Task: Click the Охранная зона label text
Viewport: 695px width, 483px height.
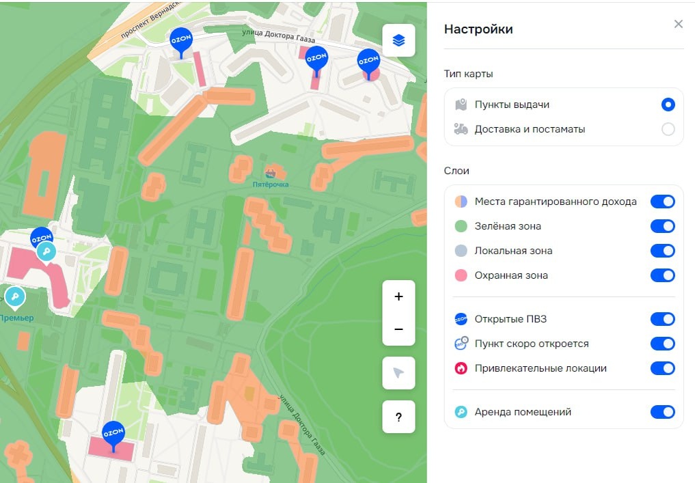Action: (511, 275)
